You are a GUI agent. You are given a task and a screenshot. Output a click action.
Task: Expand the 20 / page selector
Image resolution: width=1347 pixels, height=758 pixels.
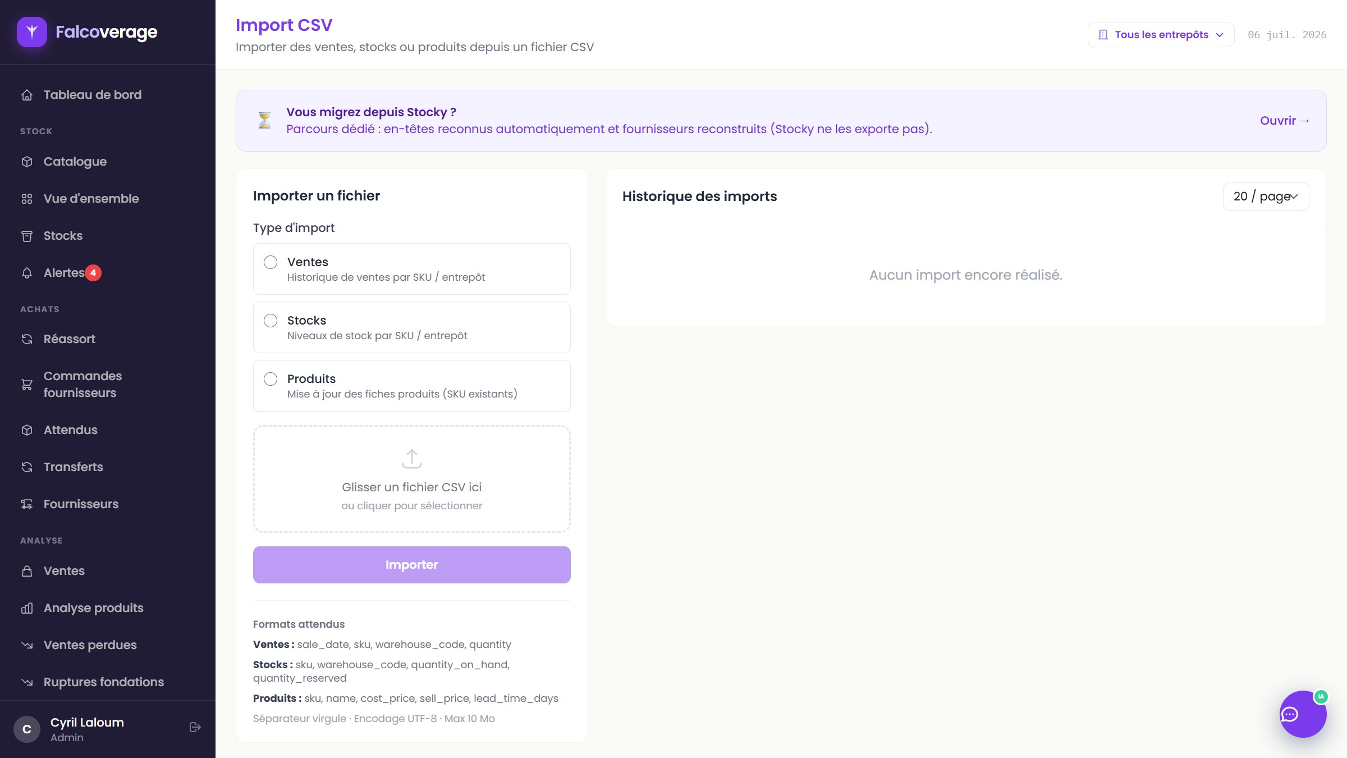pos(1266,197)
